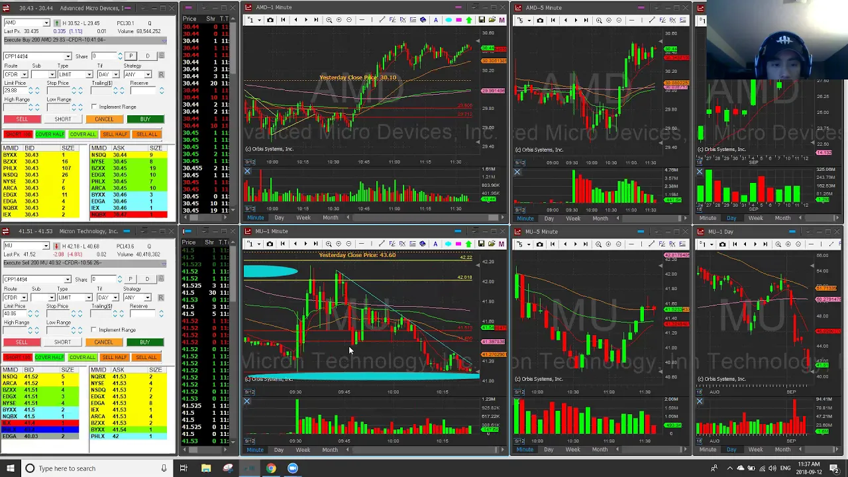Jump to last bar in AMD 1-minute chart
848x477 pixels.
316,20
